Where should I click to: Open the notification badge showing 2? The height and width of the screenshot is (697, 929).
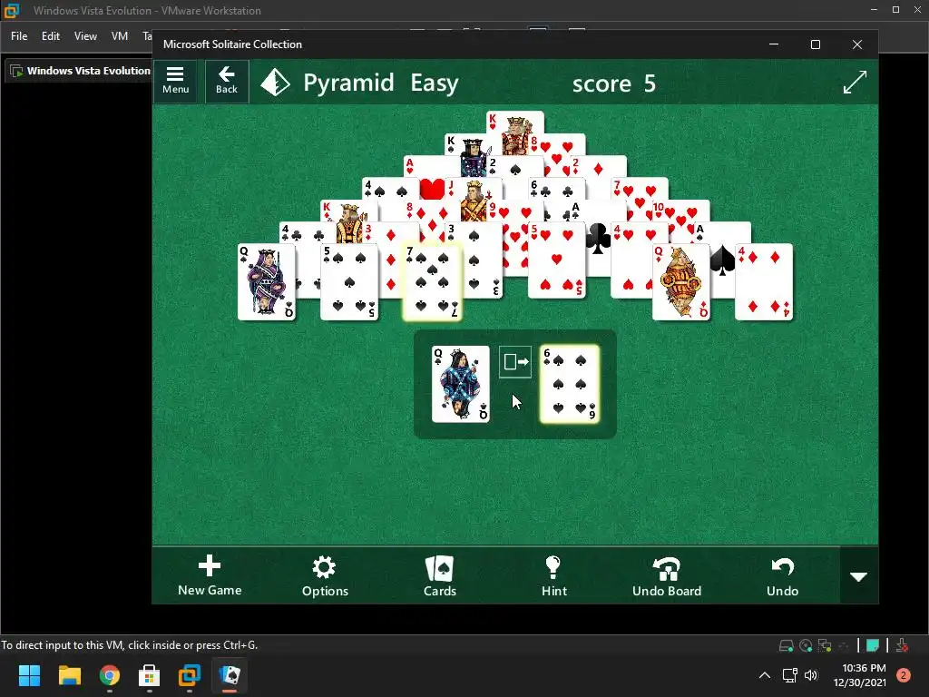(x=904, y=675)
